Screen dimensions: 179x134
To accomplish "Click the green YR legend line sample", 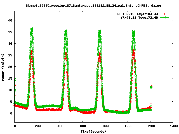I will click(x=164, y=17).
